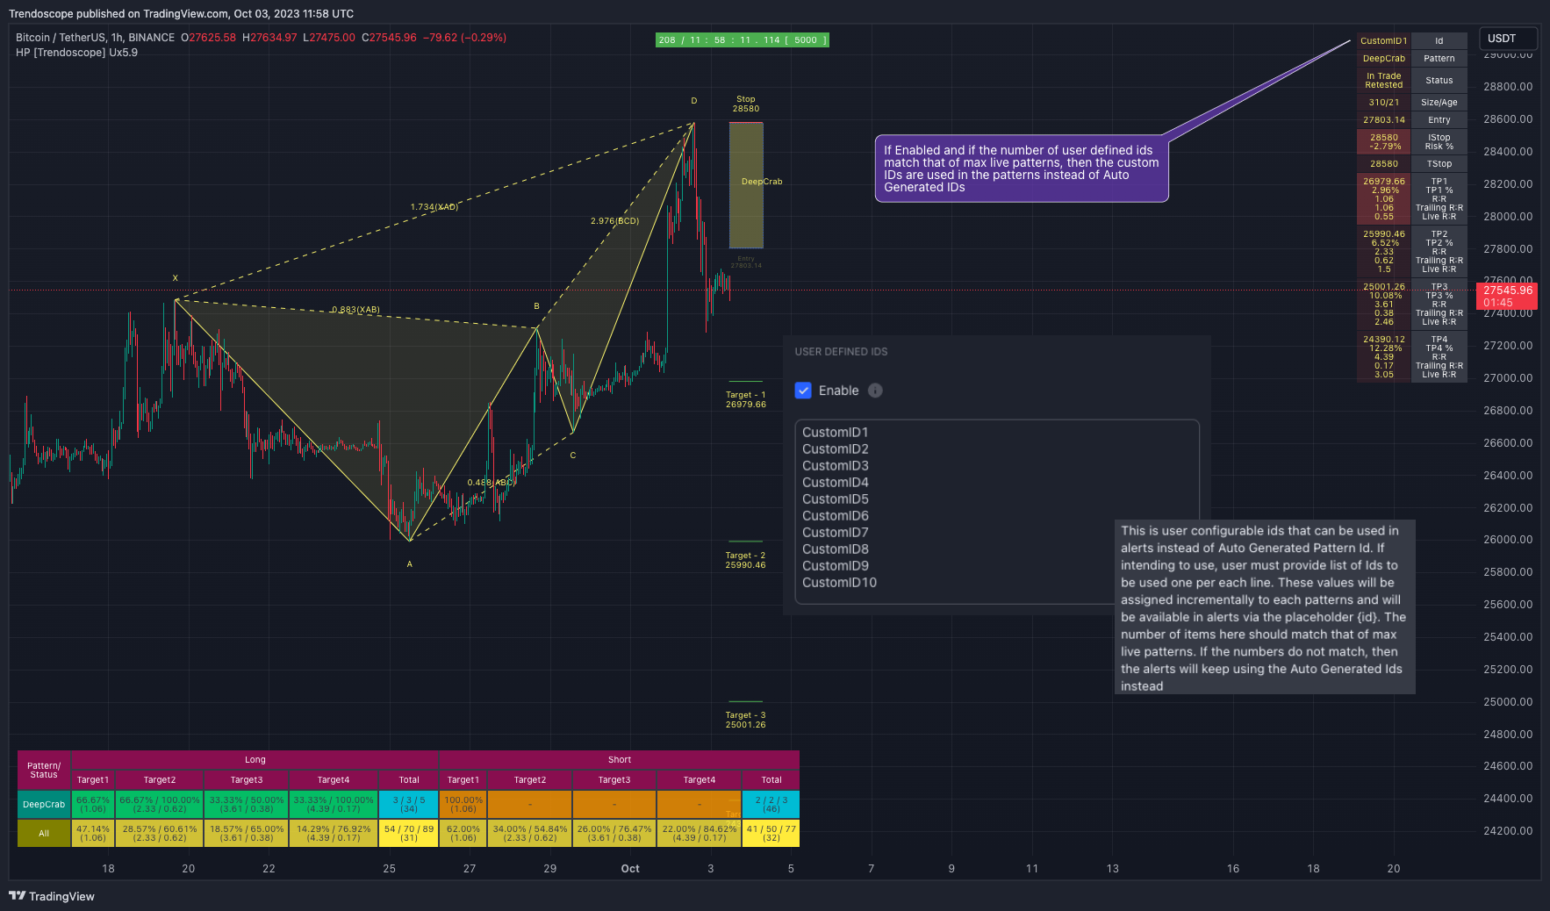Click the Long header in the stats table
Screen dimensions: 1550x911
(x=255, y=760)
